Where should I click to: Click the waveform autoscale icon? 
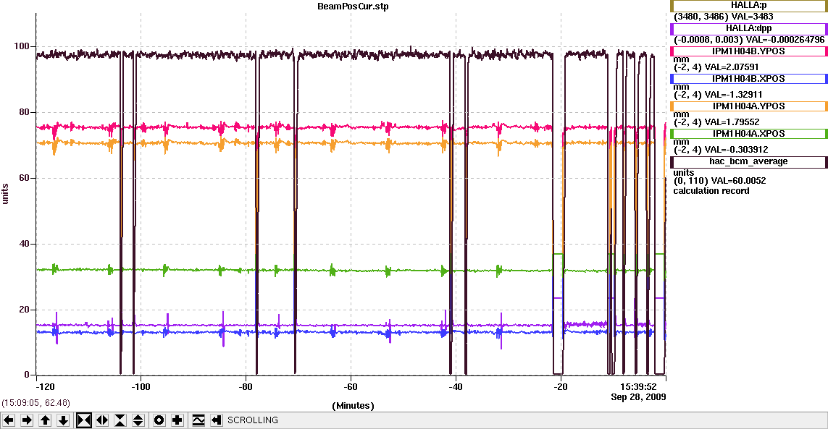(x=198, y=420)
